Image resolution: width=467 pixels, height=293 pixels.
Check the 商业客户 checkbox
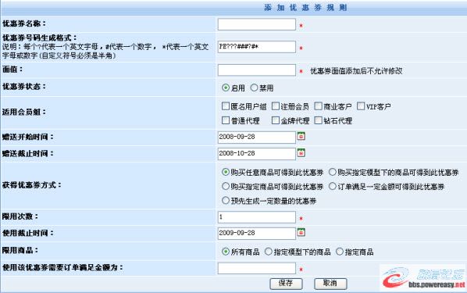[x=319, y=106]
